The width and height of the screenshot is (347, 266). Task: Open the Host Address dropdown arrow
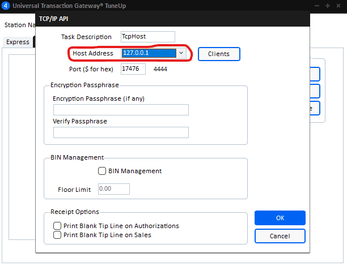pos(181,53)
